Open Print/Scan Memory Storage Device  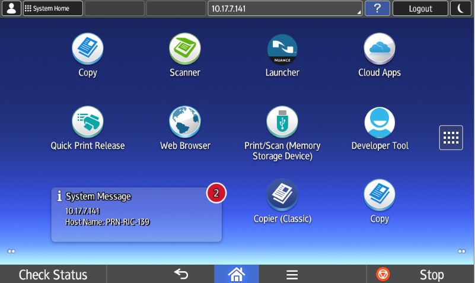pos(282,122)
